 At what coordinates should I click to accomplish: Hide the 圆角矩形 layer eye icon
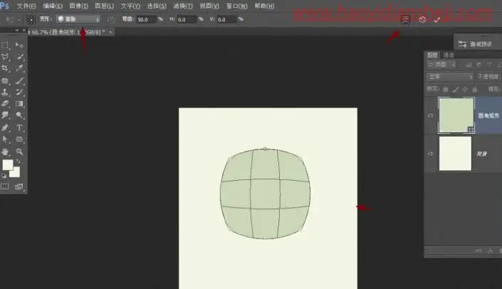(x=431, y=115)
